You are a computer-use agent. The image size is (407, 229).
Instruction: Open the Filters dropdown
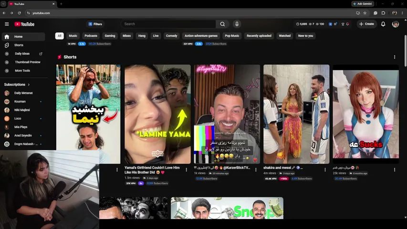[95, 24]
